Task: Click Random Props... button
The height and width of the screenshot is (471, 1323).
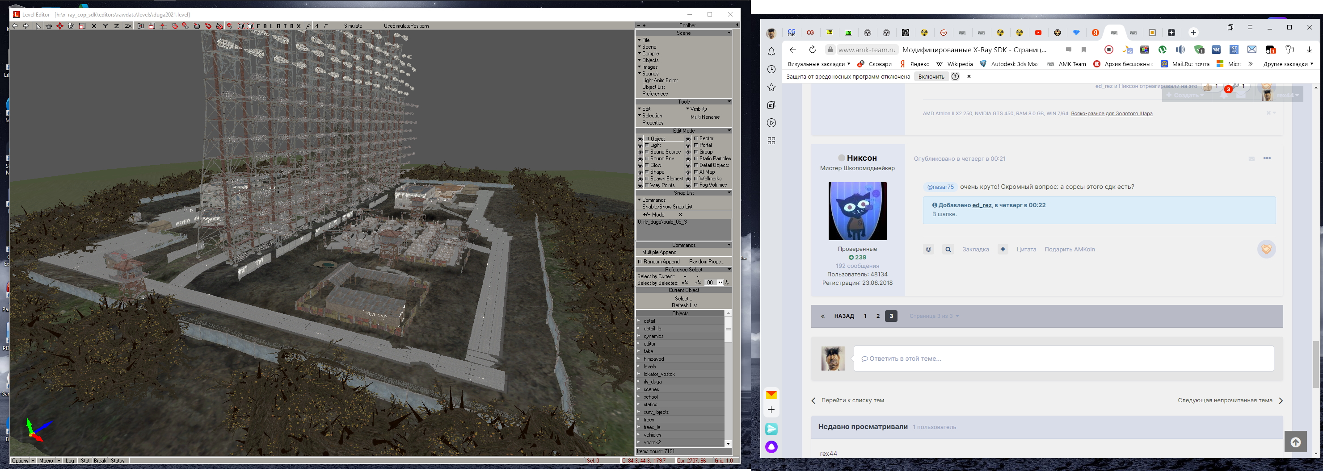Action: (x=706, y=262)
